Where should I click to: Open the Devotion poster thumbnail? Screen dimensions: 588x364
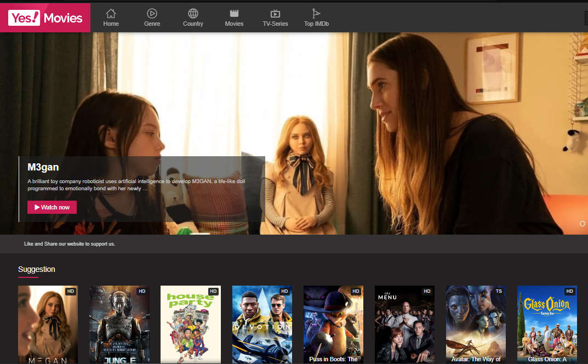point(262,325)
